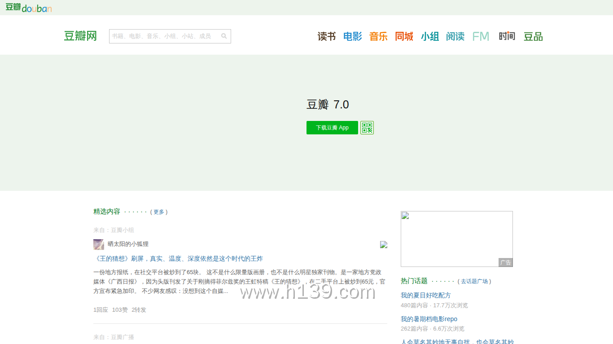Open topic 我的暑期档电影repo
613x344 pixels.
tap(429, 319)
